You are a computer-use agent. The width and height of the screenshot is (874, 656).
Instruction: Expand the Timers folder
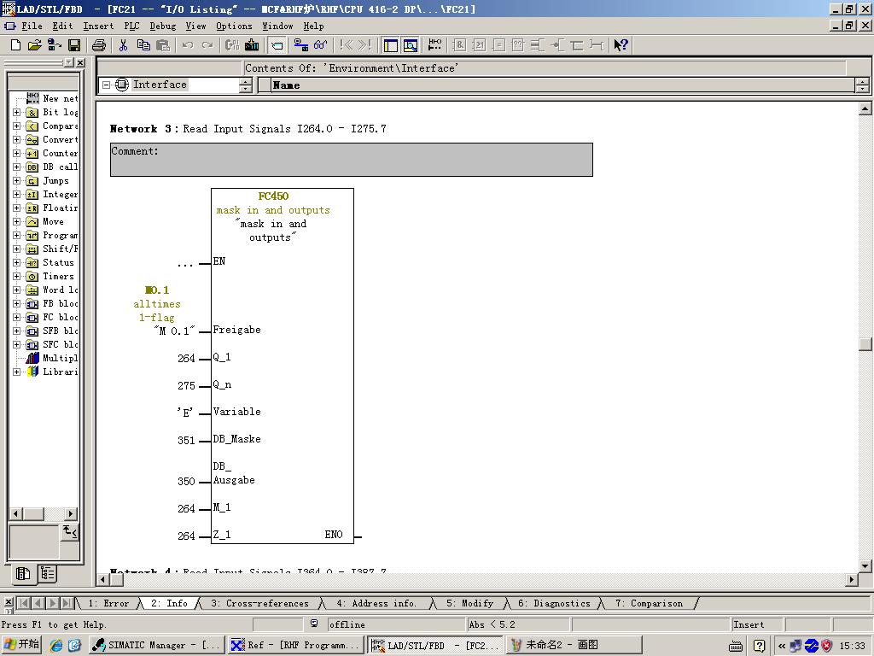pyautogui.click(x=17, y=276)
